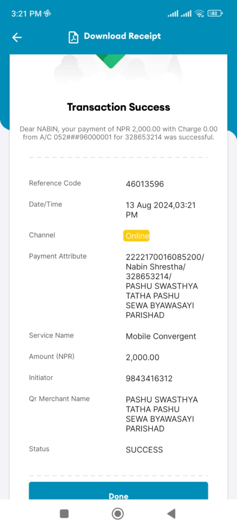Tap the back arrow in header

pyautogui.click(x=17, y=37)
